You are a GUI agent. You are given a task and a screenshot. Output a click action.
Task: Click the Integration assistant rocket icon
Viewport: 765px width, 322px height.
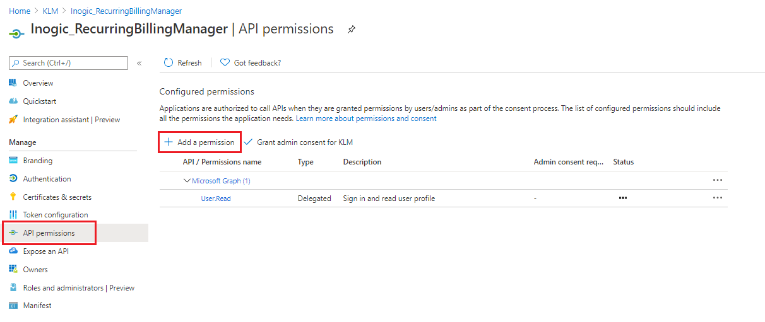click(13, 120)
